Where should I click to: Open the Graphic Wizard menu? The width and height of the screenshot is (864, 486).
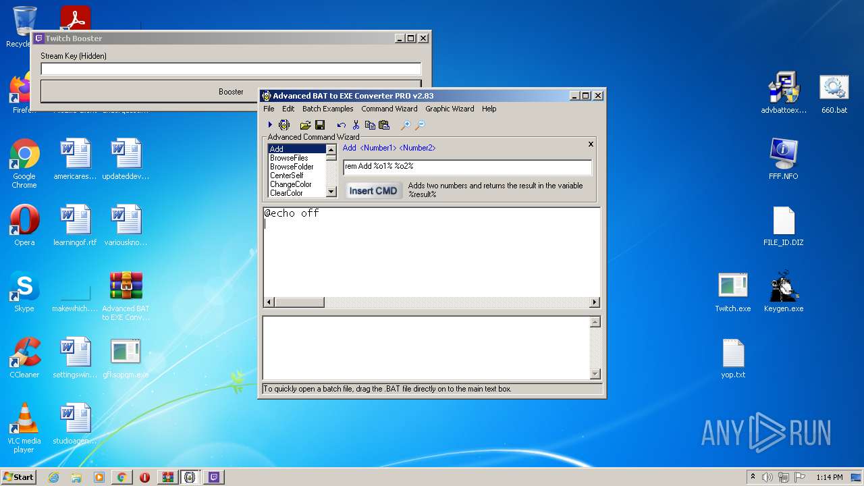pos(450,109)
